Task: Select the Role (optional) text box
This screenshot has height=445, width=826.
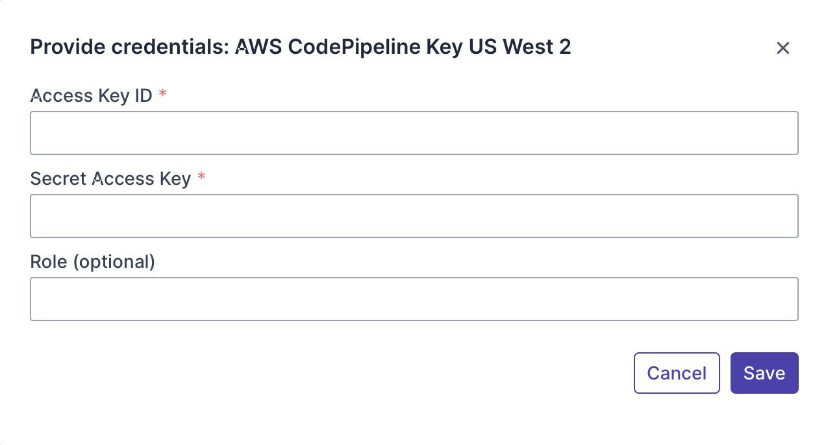Action: 414,299
